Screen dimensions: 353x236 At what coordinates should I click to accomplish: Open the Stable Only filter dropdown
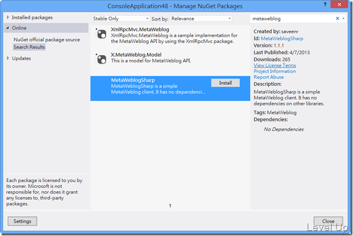click(121, 19)
